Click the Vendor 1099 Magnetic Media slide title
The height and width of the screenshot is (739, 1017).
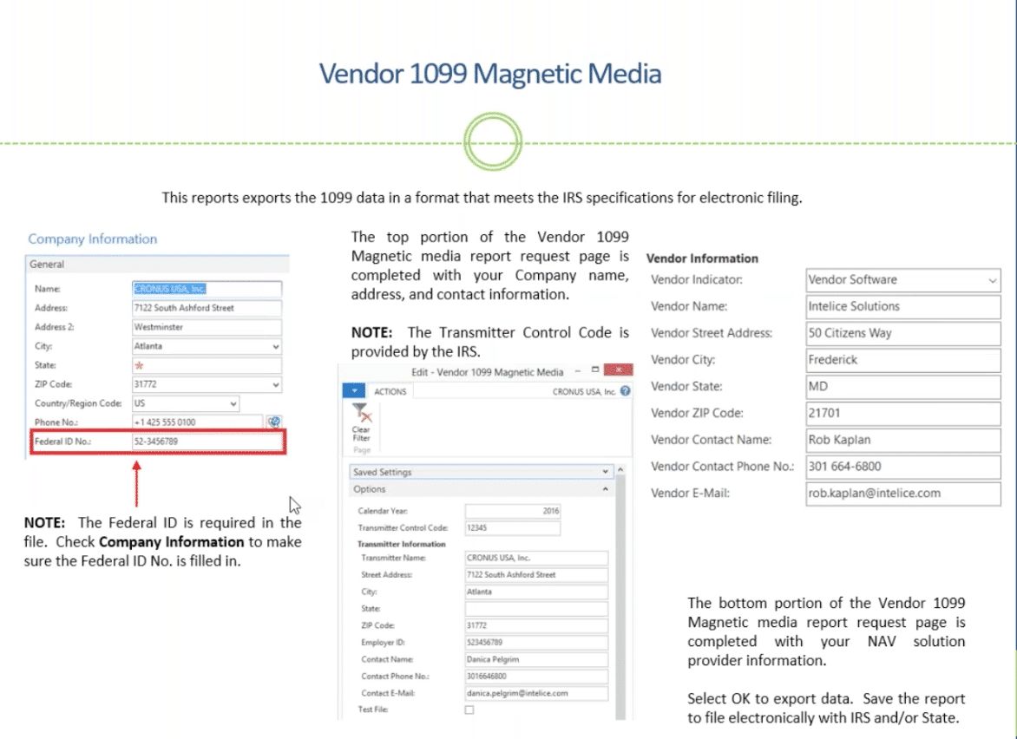click(490, 73)
